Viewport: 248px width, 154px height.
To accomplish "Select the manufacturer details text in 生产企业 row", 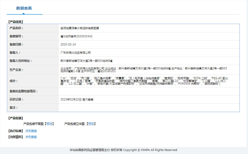I will coord(144,70).
